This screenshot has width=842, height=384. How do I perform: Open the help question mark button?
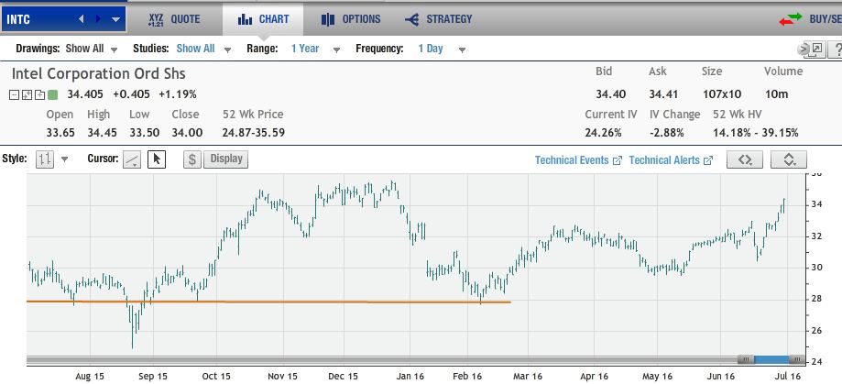pyautogui.click(x=836, y=49)
